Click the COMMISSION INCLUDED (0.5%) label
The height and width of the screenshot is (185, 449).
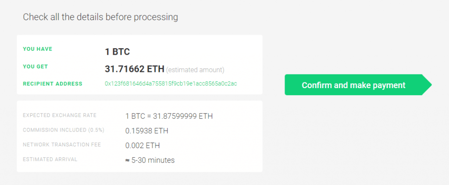(64, 130)
